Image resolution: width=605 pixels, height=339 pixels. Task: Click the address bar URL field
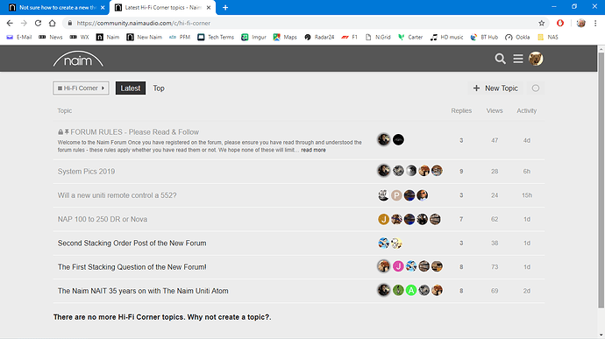click(305, 23)
